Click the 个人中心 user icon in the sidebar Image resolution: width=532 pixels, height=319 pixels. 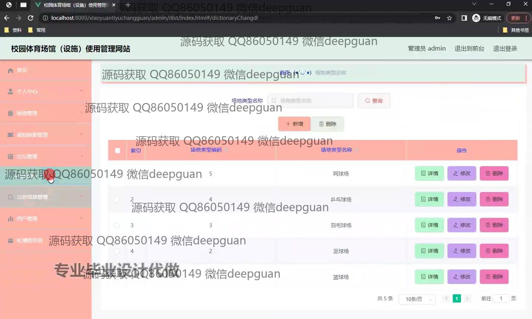(x=10, y=92)
